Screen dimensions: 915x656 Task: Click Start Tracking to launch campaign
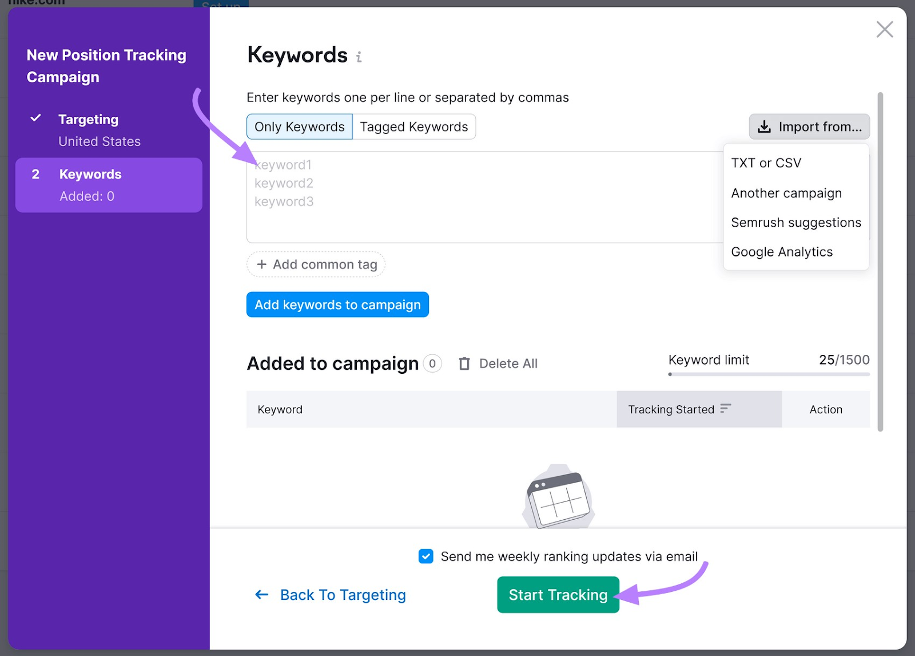pos(558,595)
